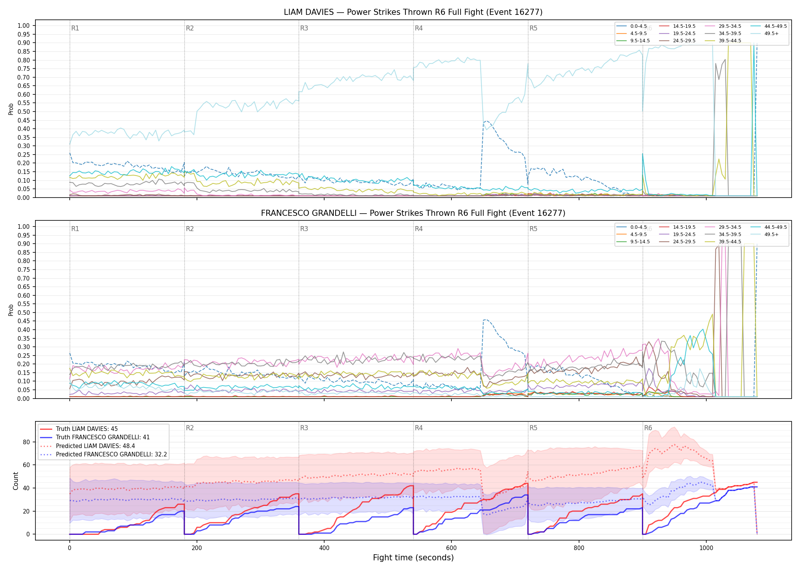Click the R2 round marker in Liam Davies chart
The width and height of the screenshot is (800, 571).
(190, 28)
